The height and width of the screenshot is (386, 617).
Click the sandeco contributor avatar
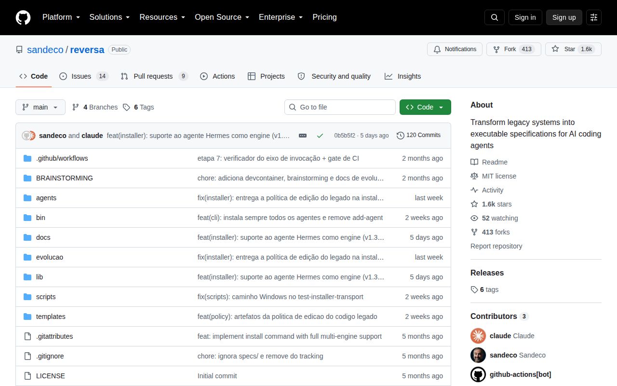[478, 355]
